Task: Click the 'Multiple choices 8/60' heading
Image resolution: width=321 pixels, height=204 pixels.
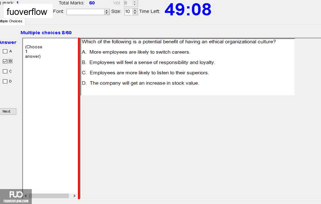Action: (x=46, y=33)
